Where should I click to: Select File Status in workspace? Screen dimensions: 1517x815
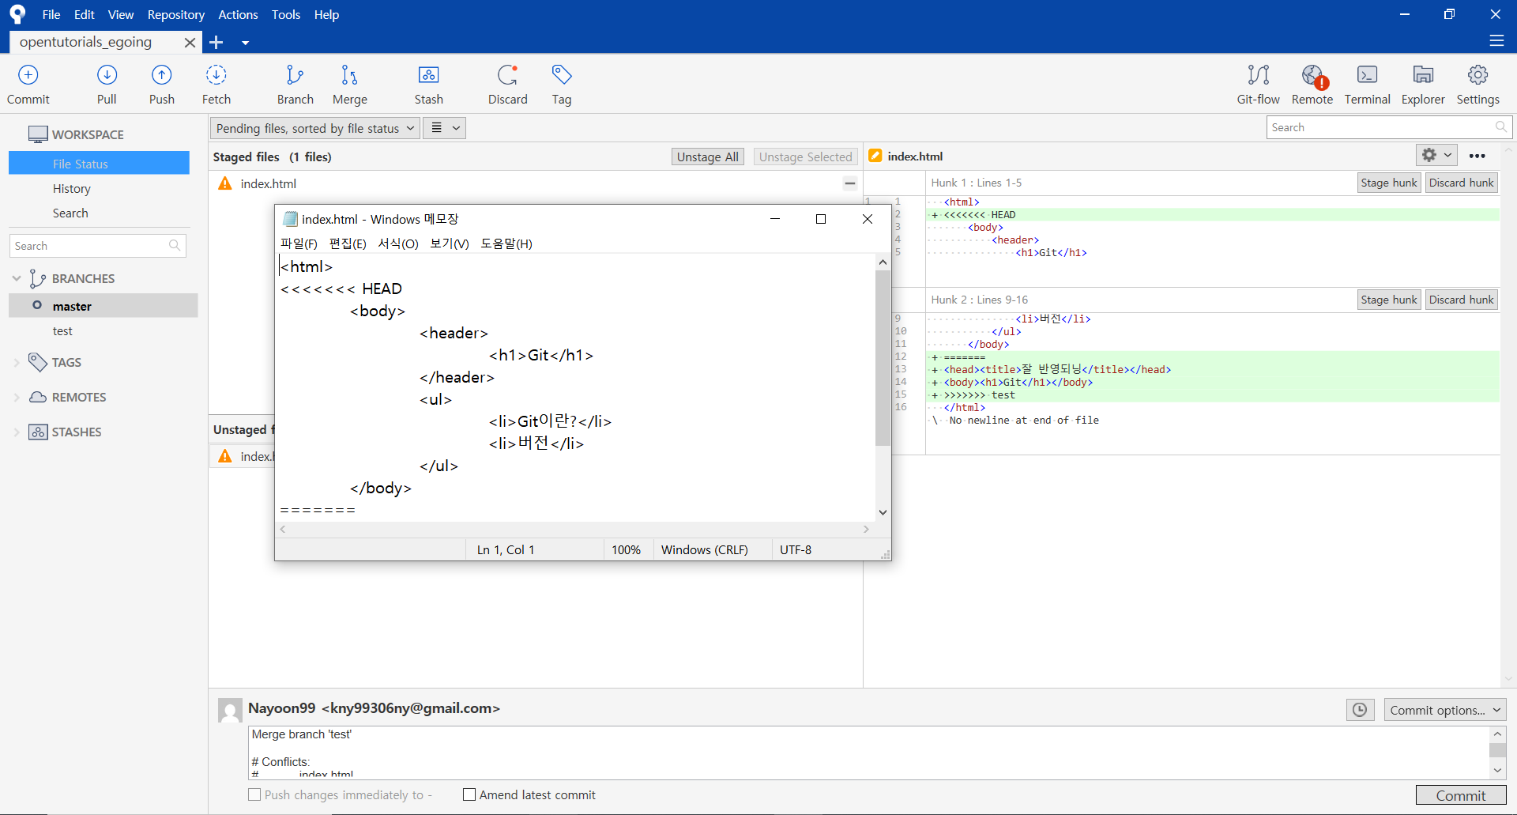click(x=99, y=164)
